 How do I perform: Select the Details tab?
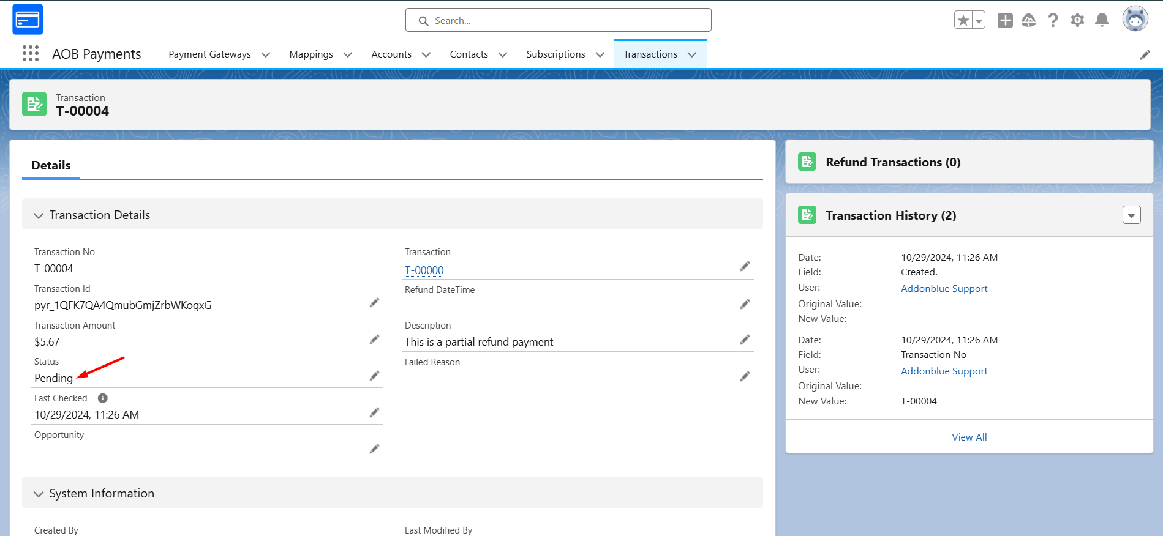click(x=51, y=165)
